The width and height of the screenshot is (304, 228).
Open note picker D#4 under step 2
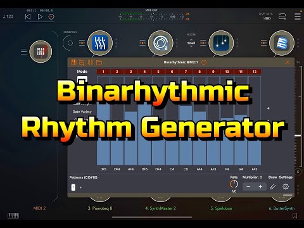tap(117, 169)
